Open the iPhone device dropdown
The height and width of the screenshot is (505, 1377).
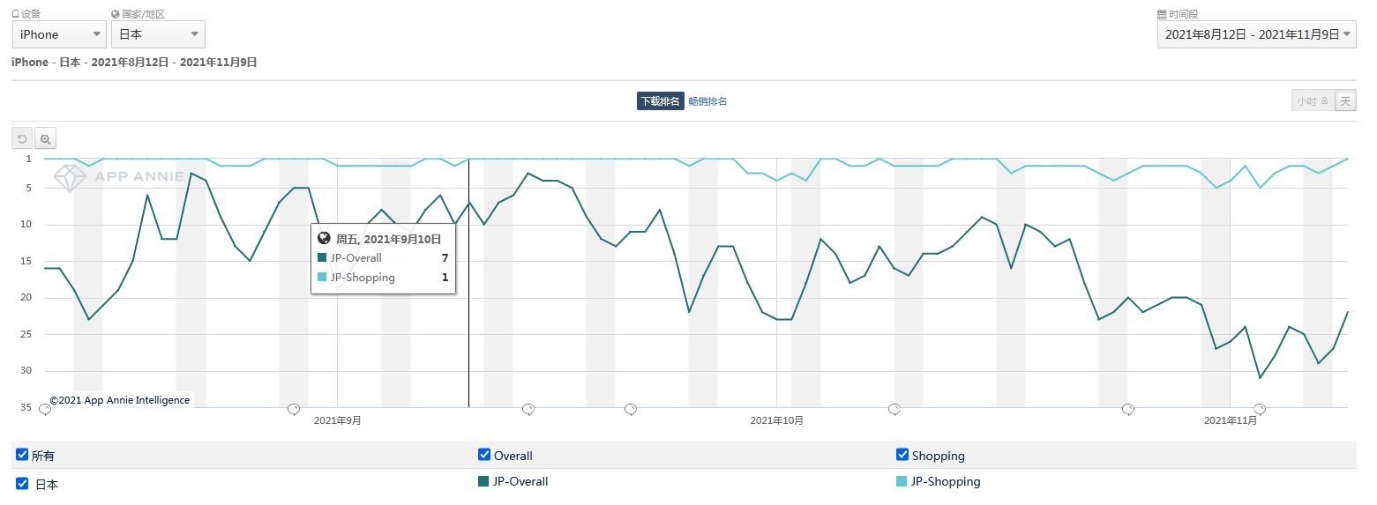click(60, 34)
